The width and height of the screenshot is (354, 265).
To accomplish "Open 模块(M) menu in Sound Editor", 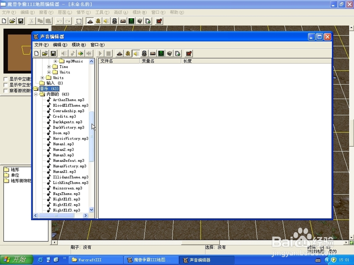I will point(79,45).
